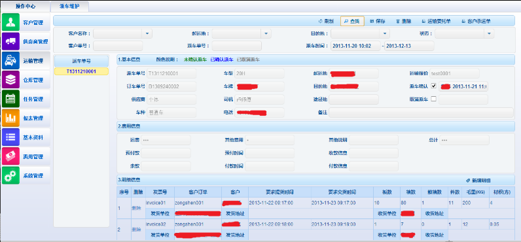The width and height of the screenshot is (521, 242).
Task: Open 仓库管理 stacked-layers icon
Action: coord(10,80)
